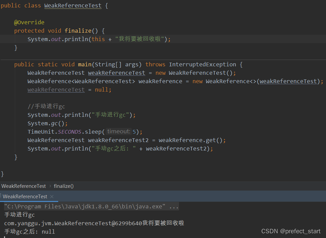Click the 'timeout:' parameter hint in sleep()
The width and height of the screenshot is (326, 238).
click(x=118, y=132)
